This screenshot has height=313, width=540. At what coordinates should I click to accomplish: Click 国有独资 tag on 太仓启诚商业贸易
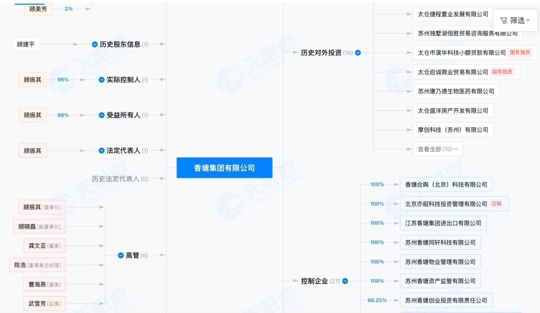pos(502,72)
